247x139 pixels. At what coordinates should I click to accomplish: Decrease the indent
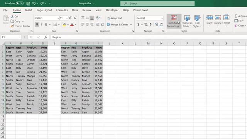click(x=98, y=24)
